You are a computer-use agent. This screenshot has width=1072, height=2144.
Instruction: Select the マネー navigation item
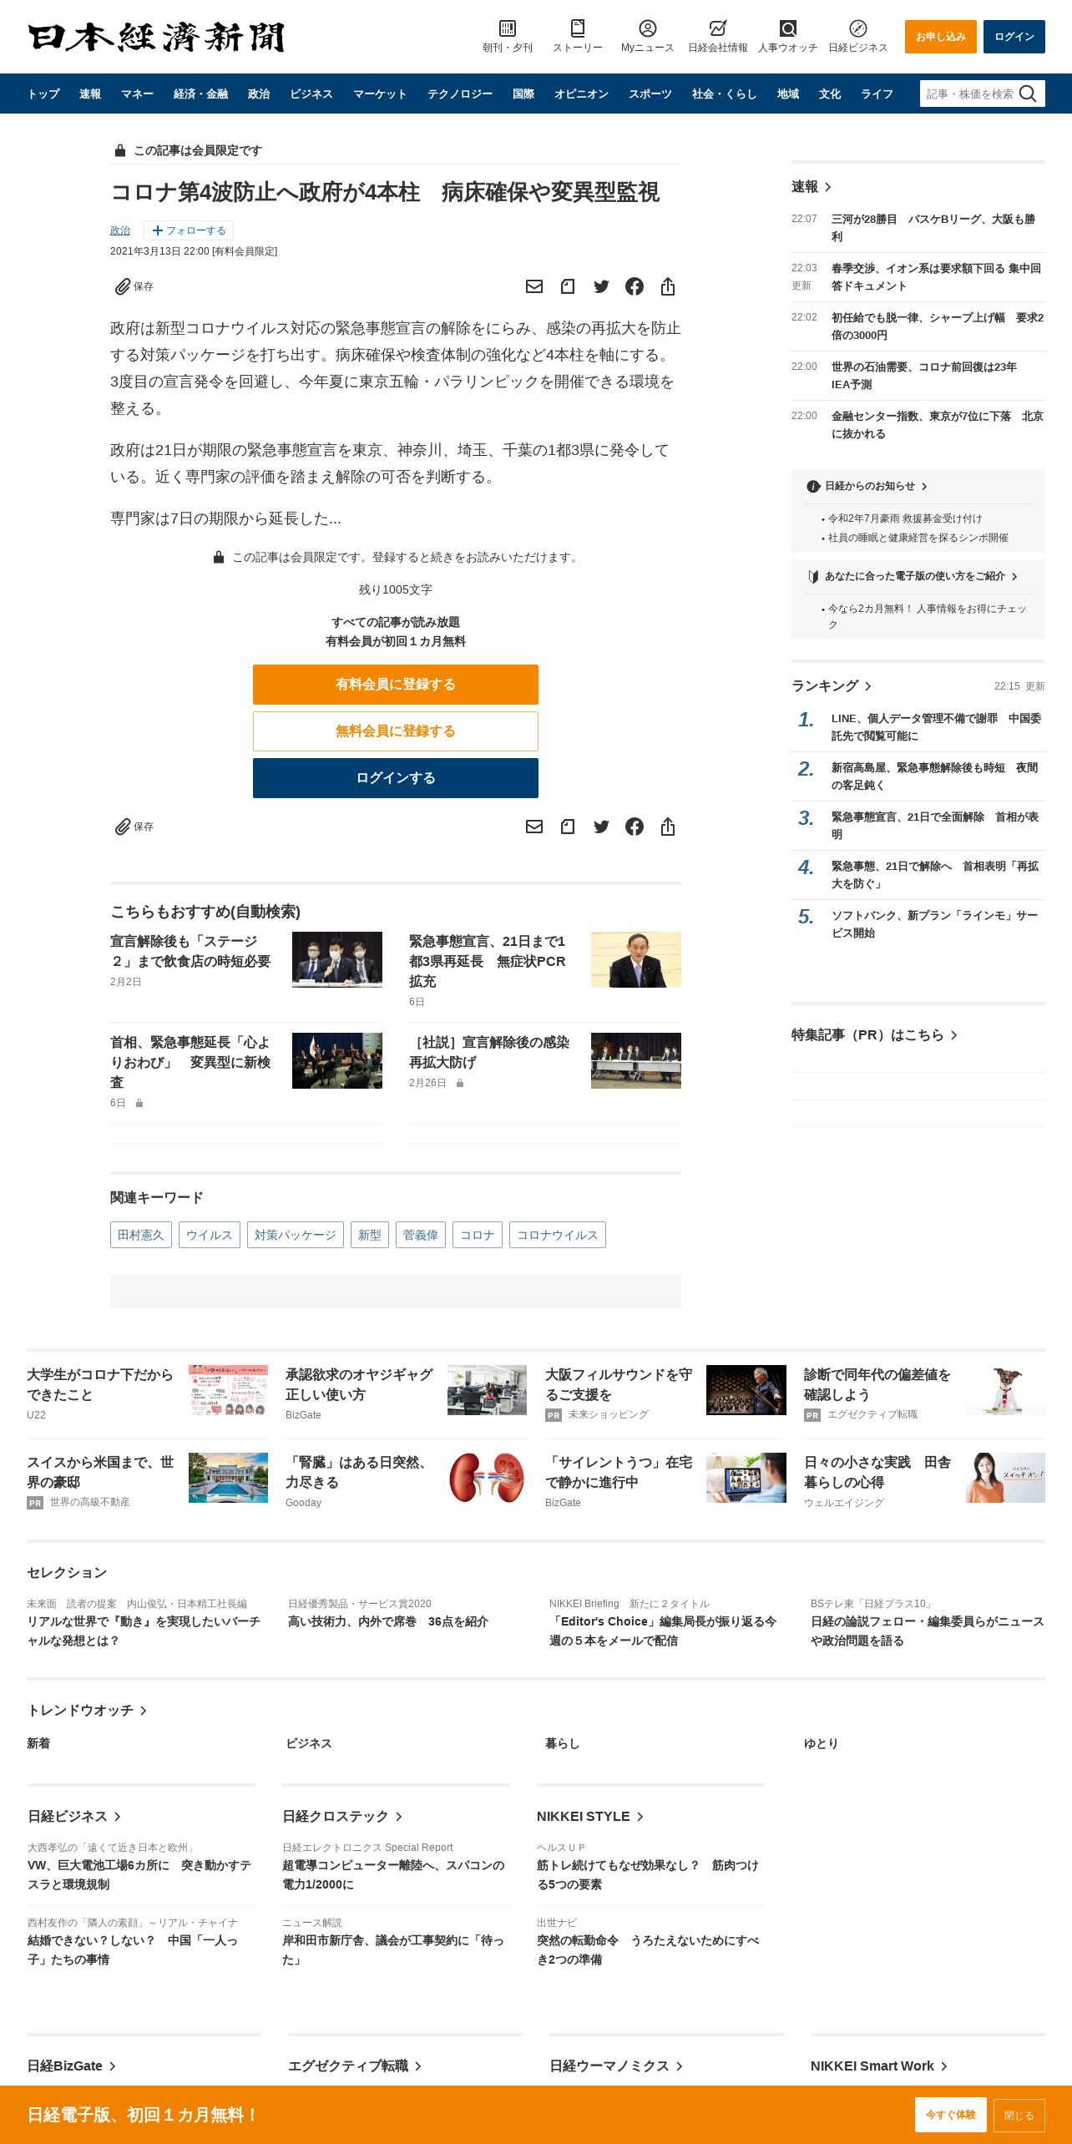click(137, 94)
